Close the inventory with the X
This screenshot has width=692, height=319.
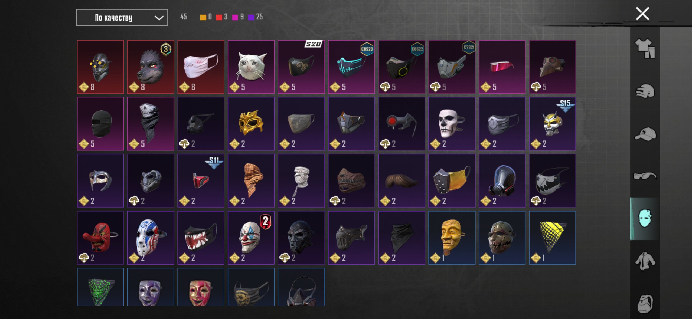(642, 14)
